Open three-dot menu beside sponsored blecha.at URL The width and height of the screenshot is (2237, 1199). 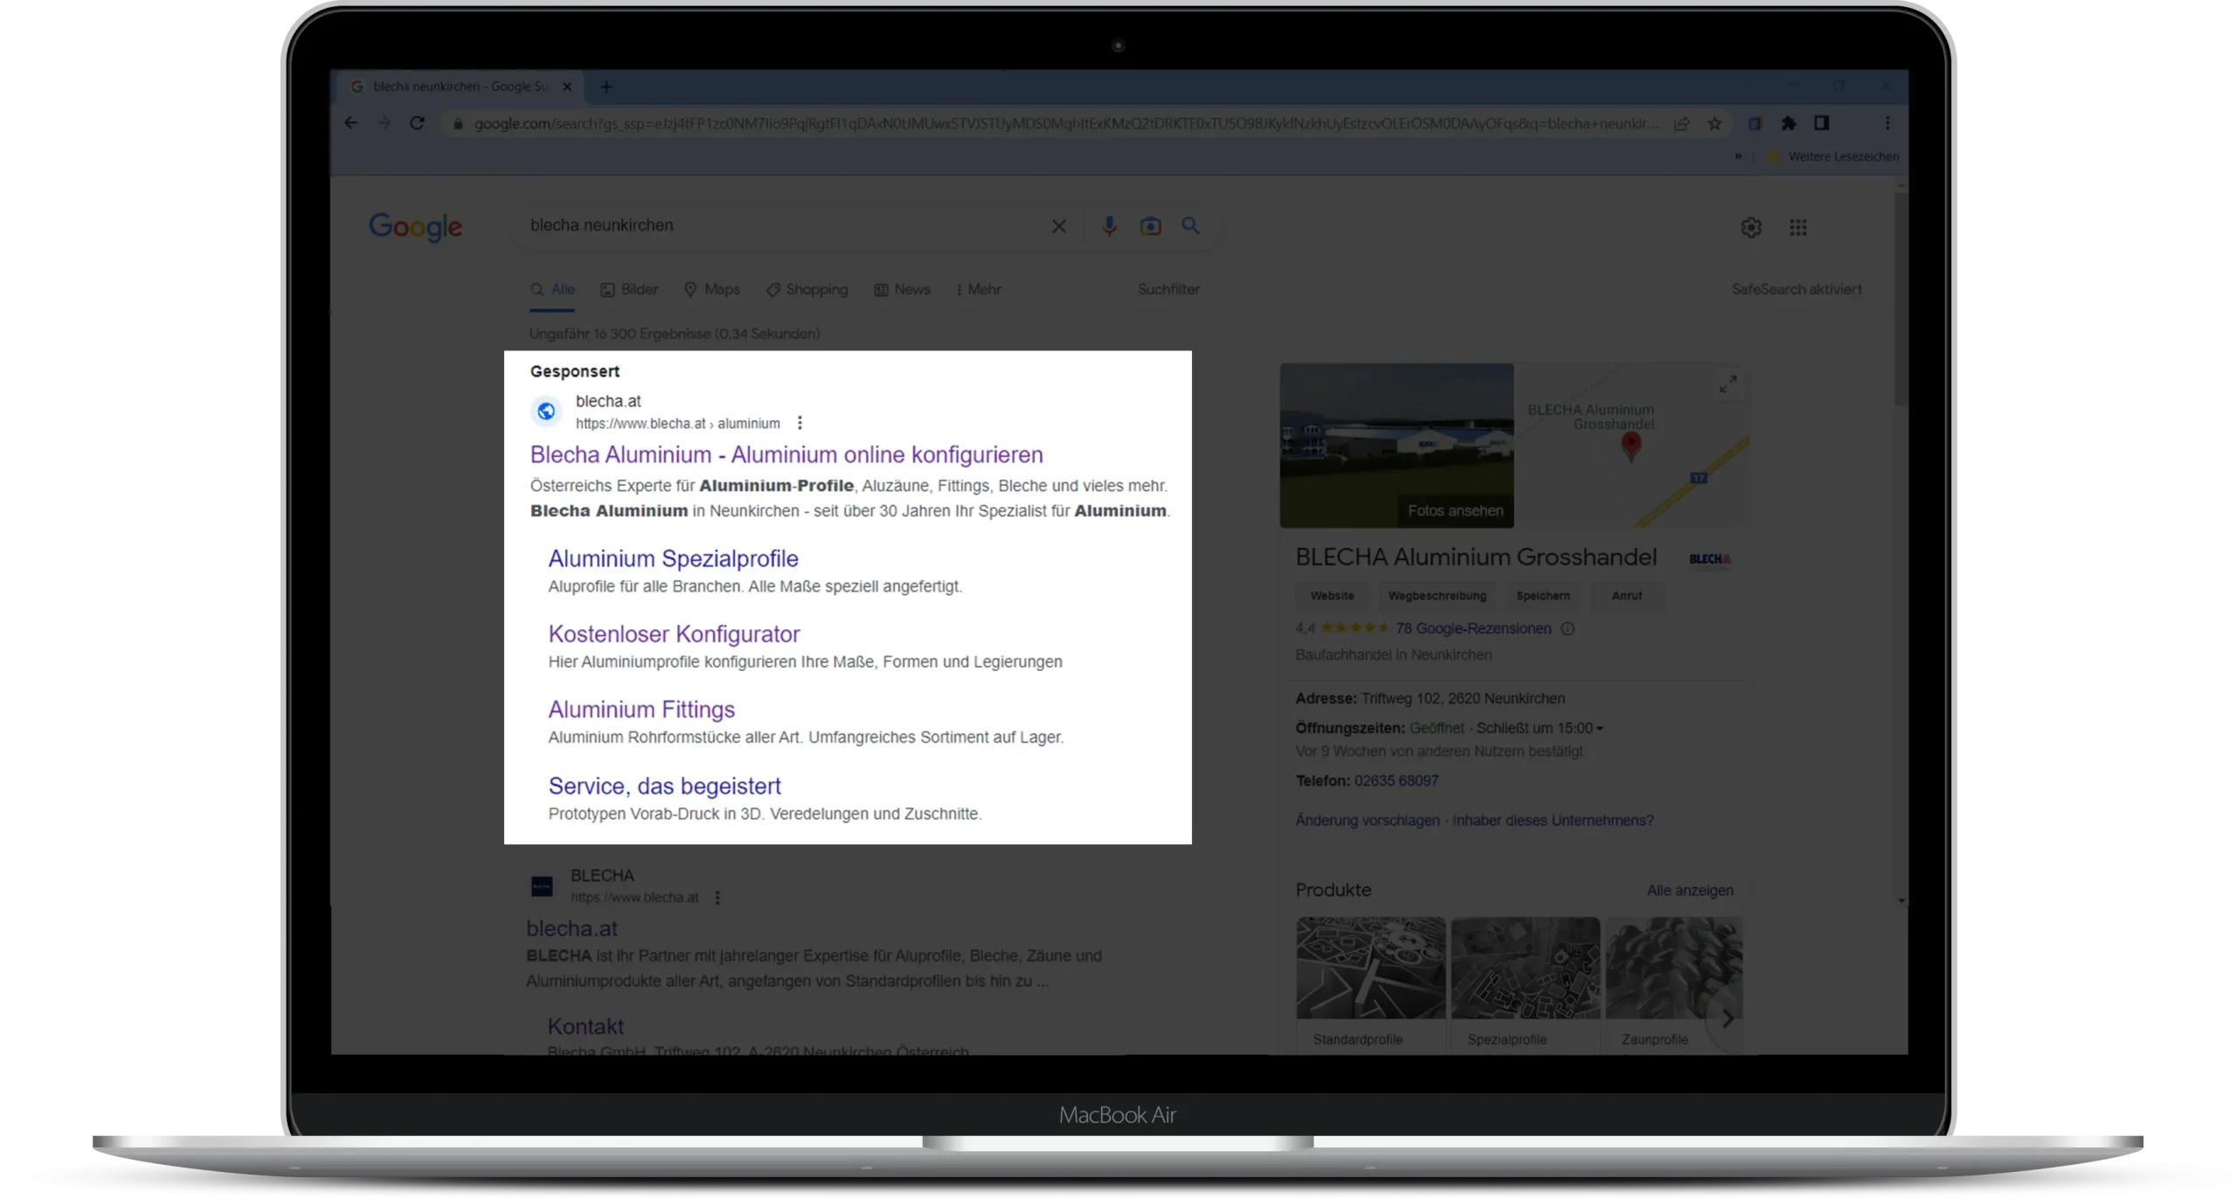pos(800,423)
